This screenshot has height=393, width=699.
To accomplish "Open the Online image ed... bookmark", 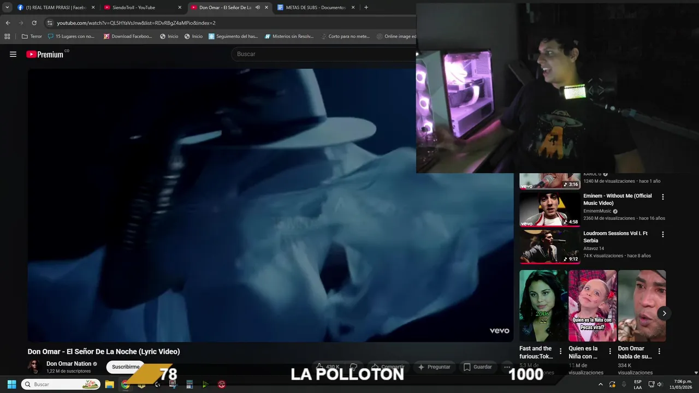I will point(397,37).
